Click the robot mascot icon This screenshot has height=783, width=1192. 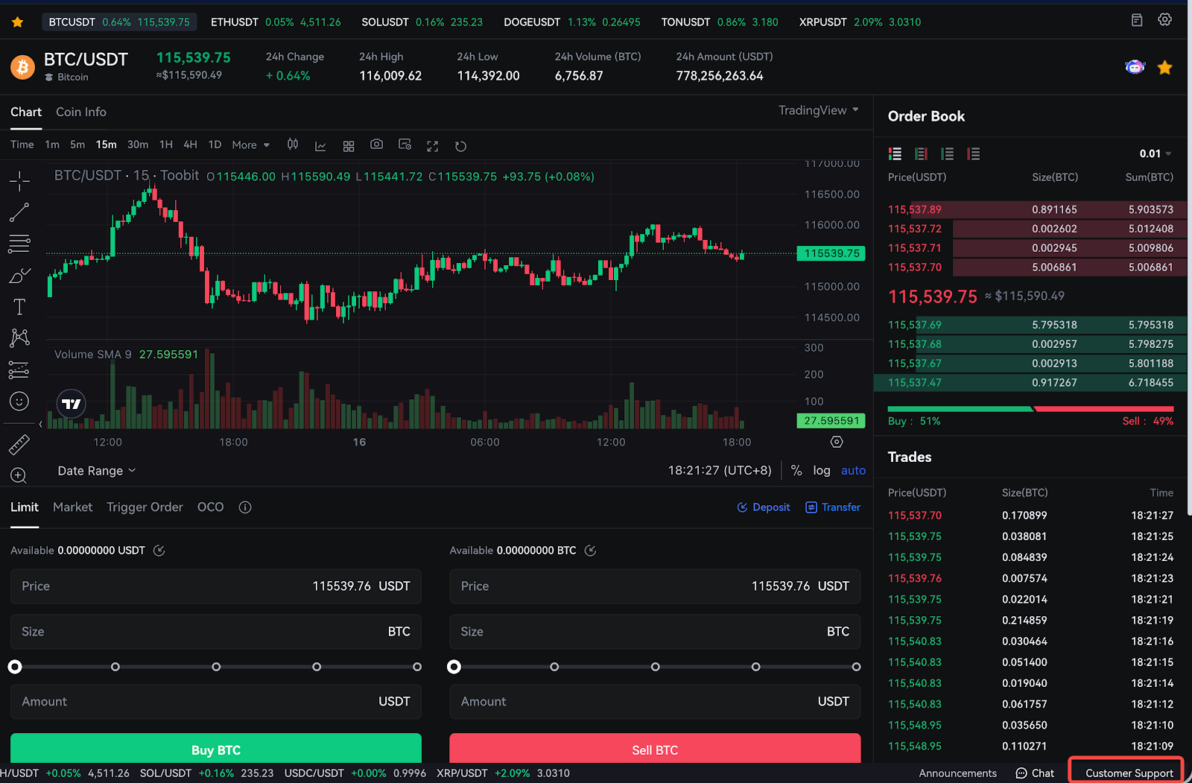pos(1135,67)
